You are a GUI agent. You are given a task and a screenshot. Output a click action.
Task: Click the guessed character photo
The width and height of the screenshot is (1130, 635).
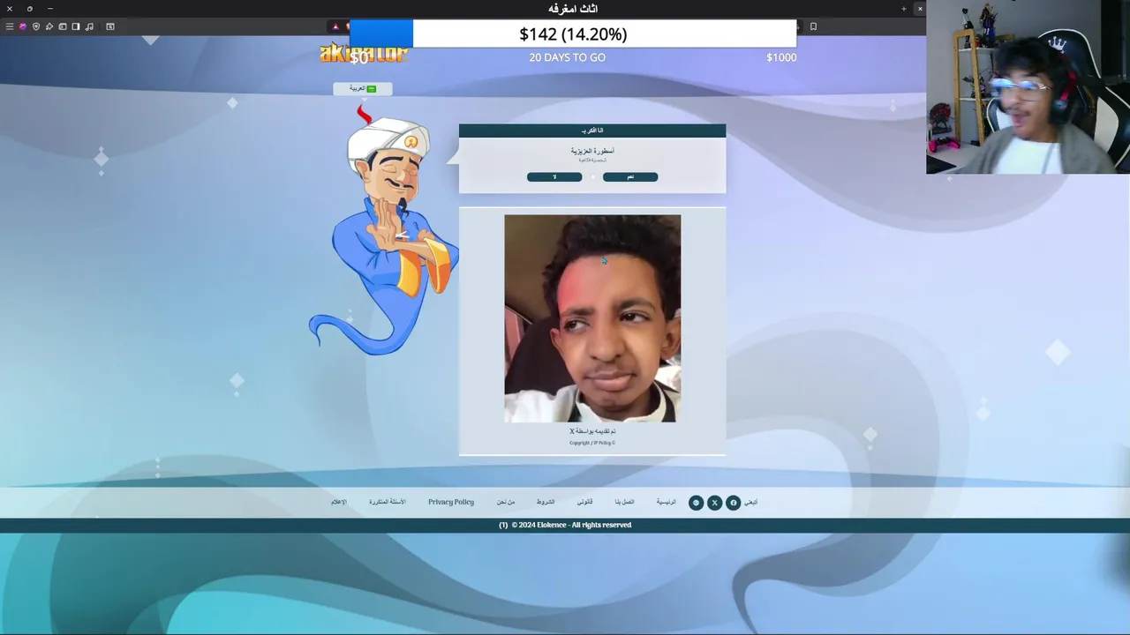coord(592,318)
